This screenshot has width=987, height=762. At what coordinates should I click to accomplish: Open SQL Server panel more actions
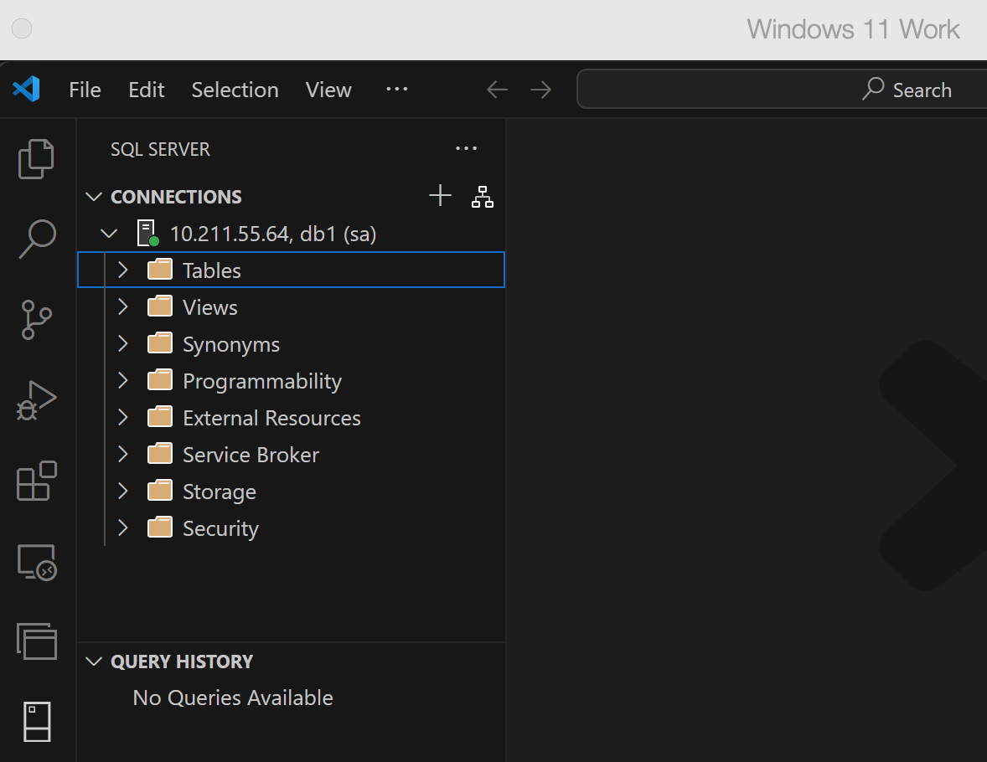pyautogui.click(x=466, y=149)
